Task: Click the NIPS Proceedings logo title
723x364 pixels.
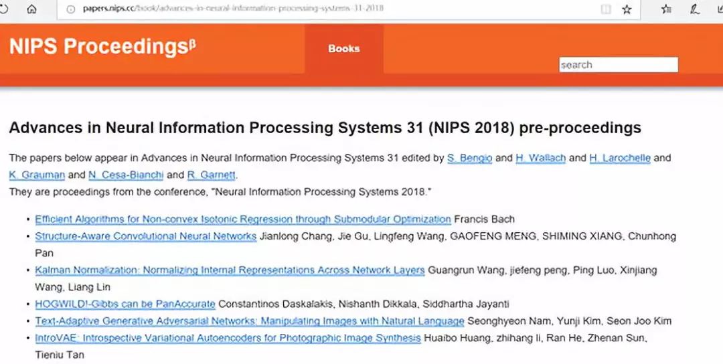Action: tap(102, 47)
